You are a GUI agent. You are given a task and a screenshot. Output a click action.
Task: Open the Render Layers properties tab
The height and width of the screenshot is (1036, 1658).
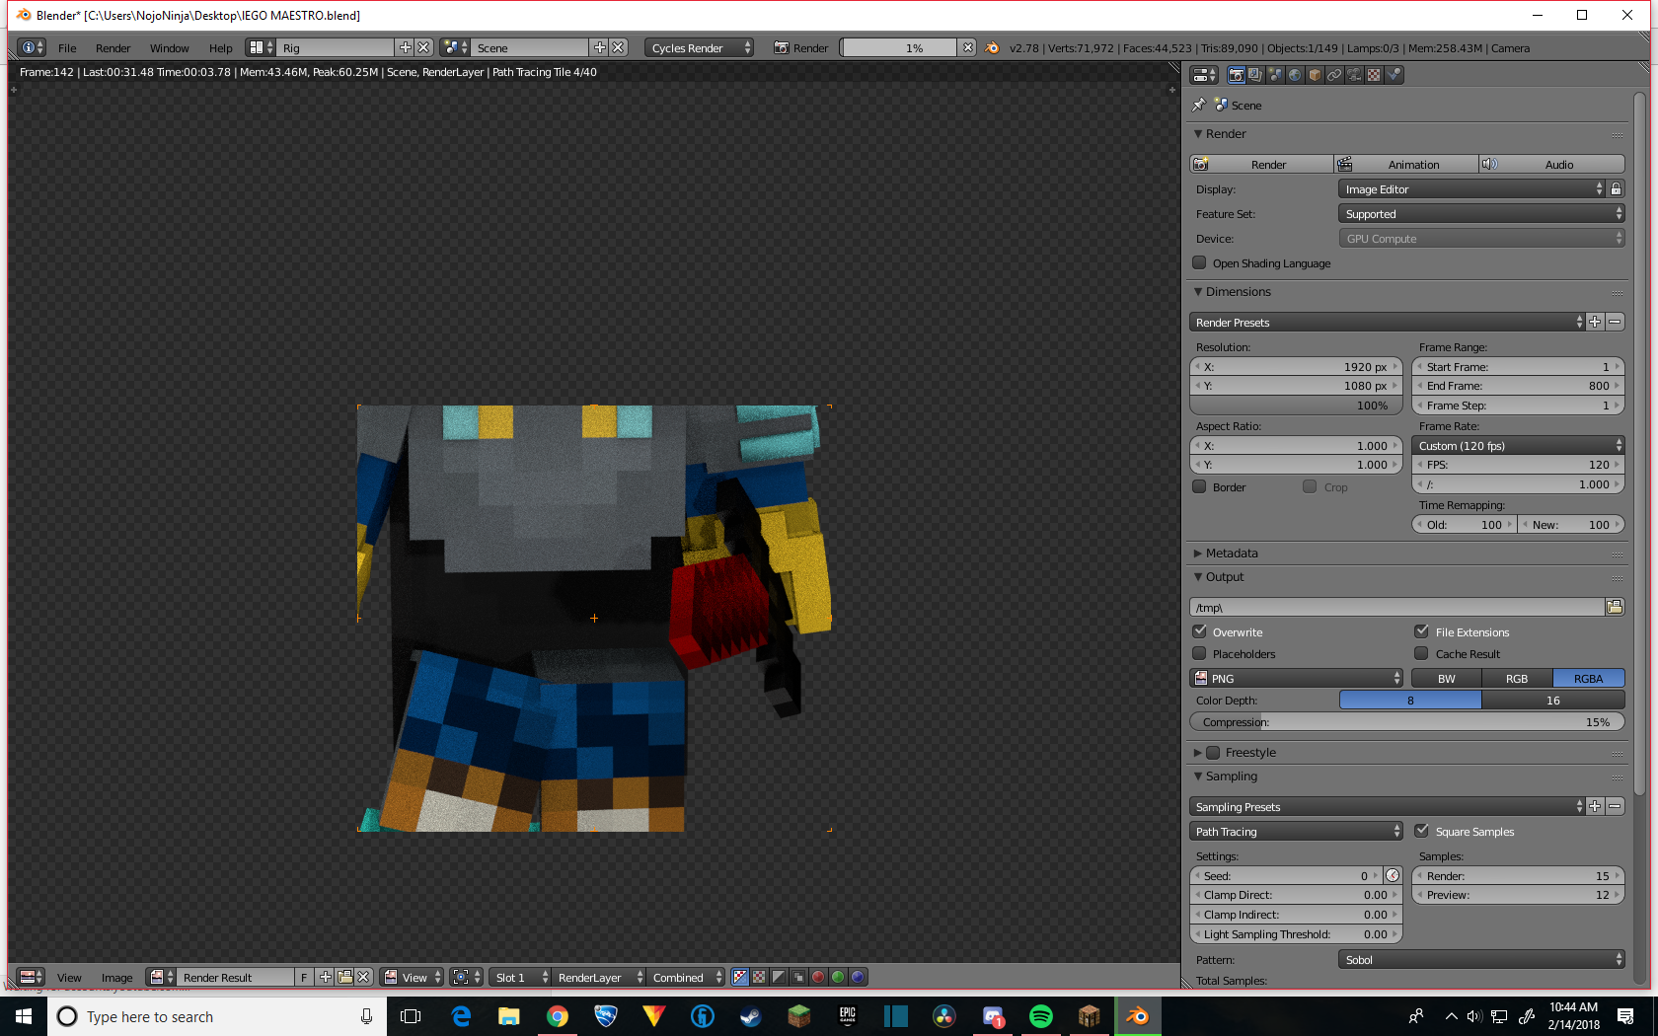tap(1255, 75)
